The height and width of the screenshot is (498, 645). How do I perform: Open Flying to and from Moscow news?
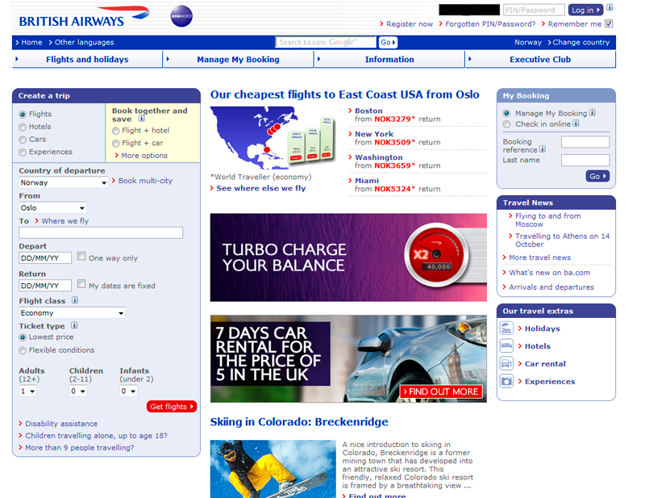click(x=548, y=220)
